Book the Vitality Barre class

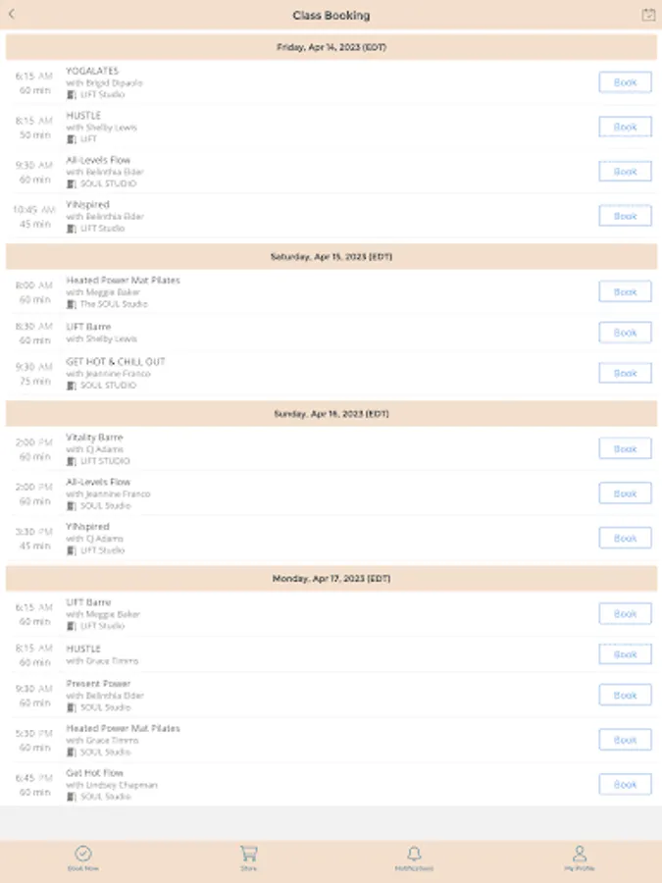[x=625, y=448]
